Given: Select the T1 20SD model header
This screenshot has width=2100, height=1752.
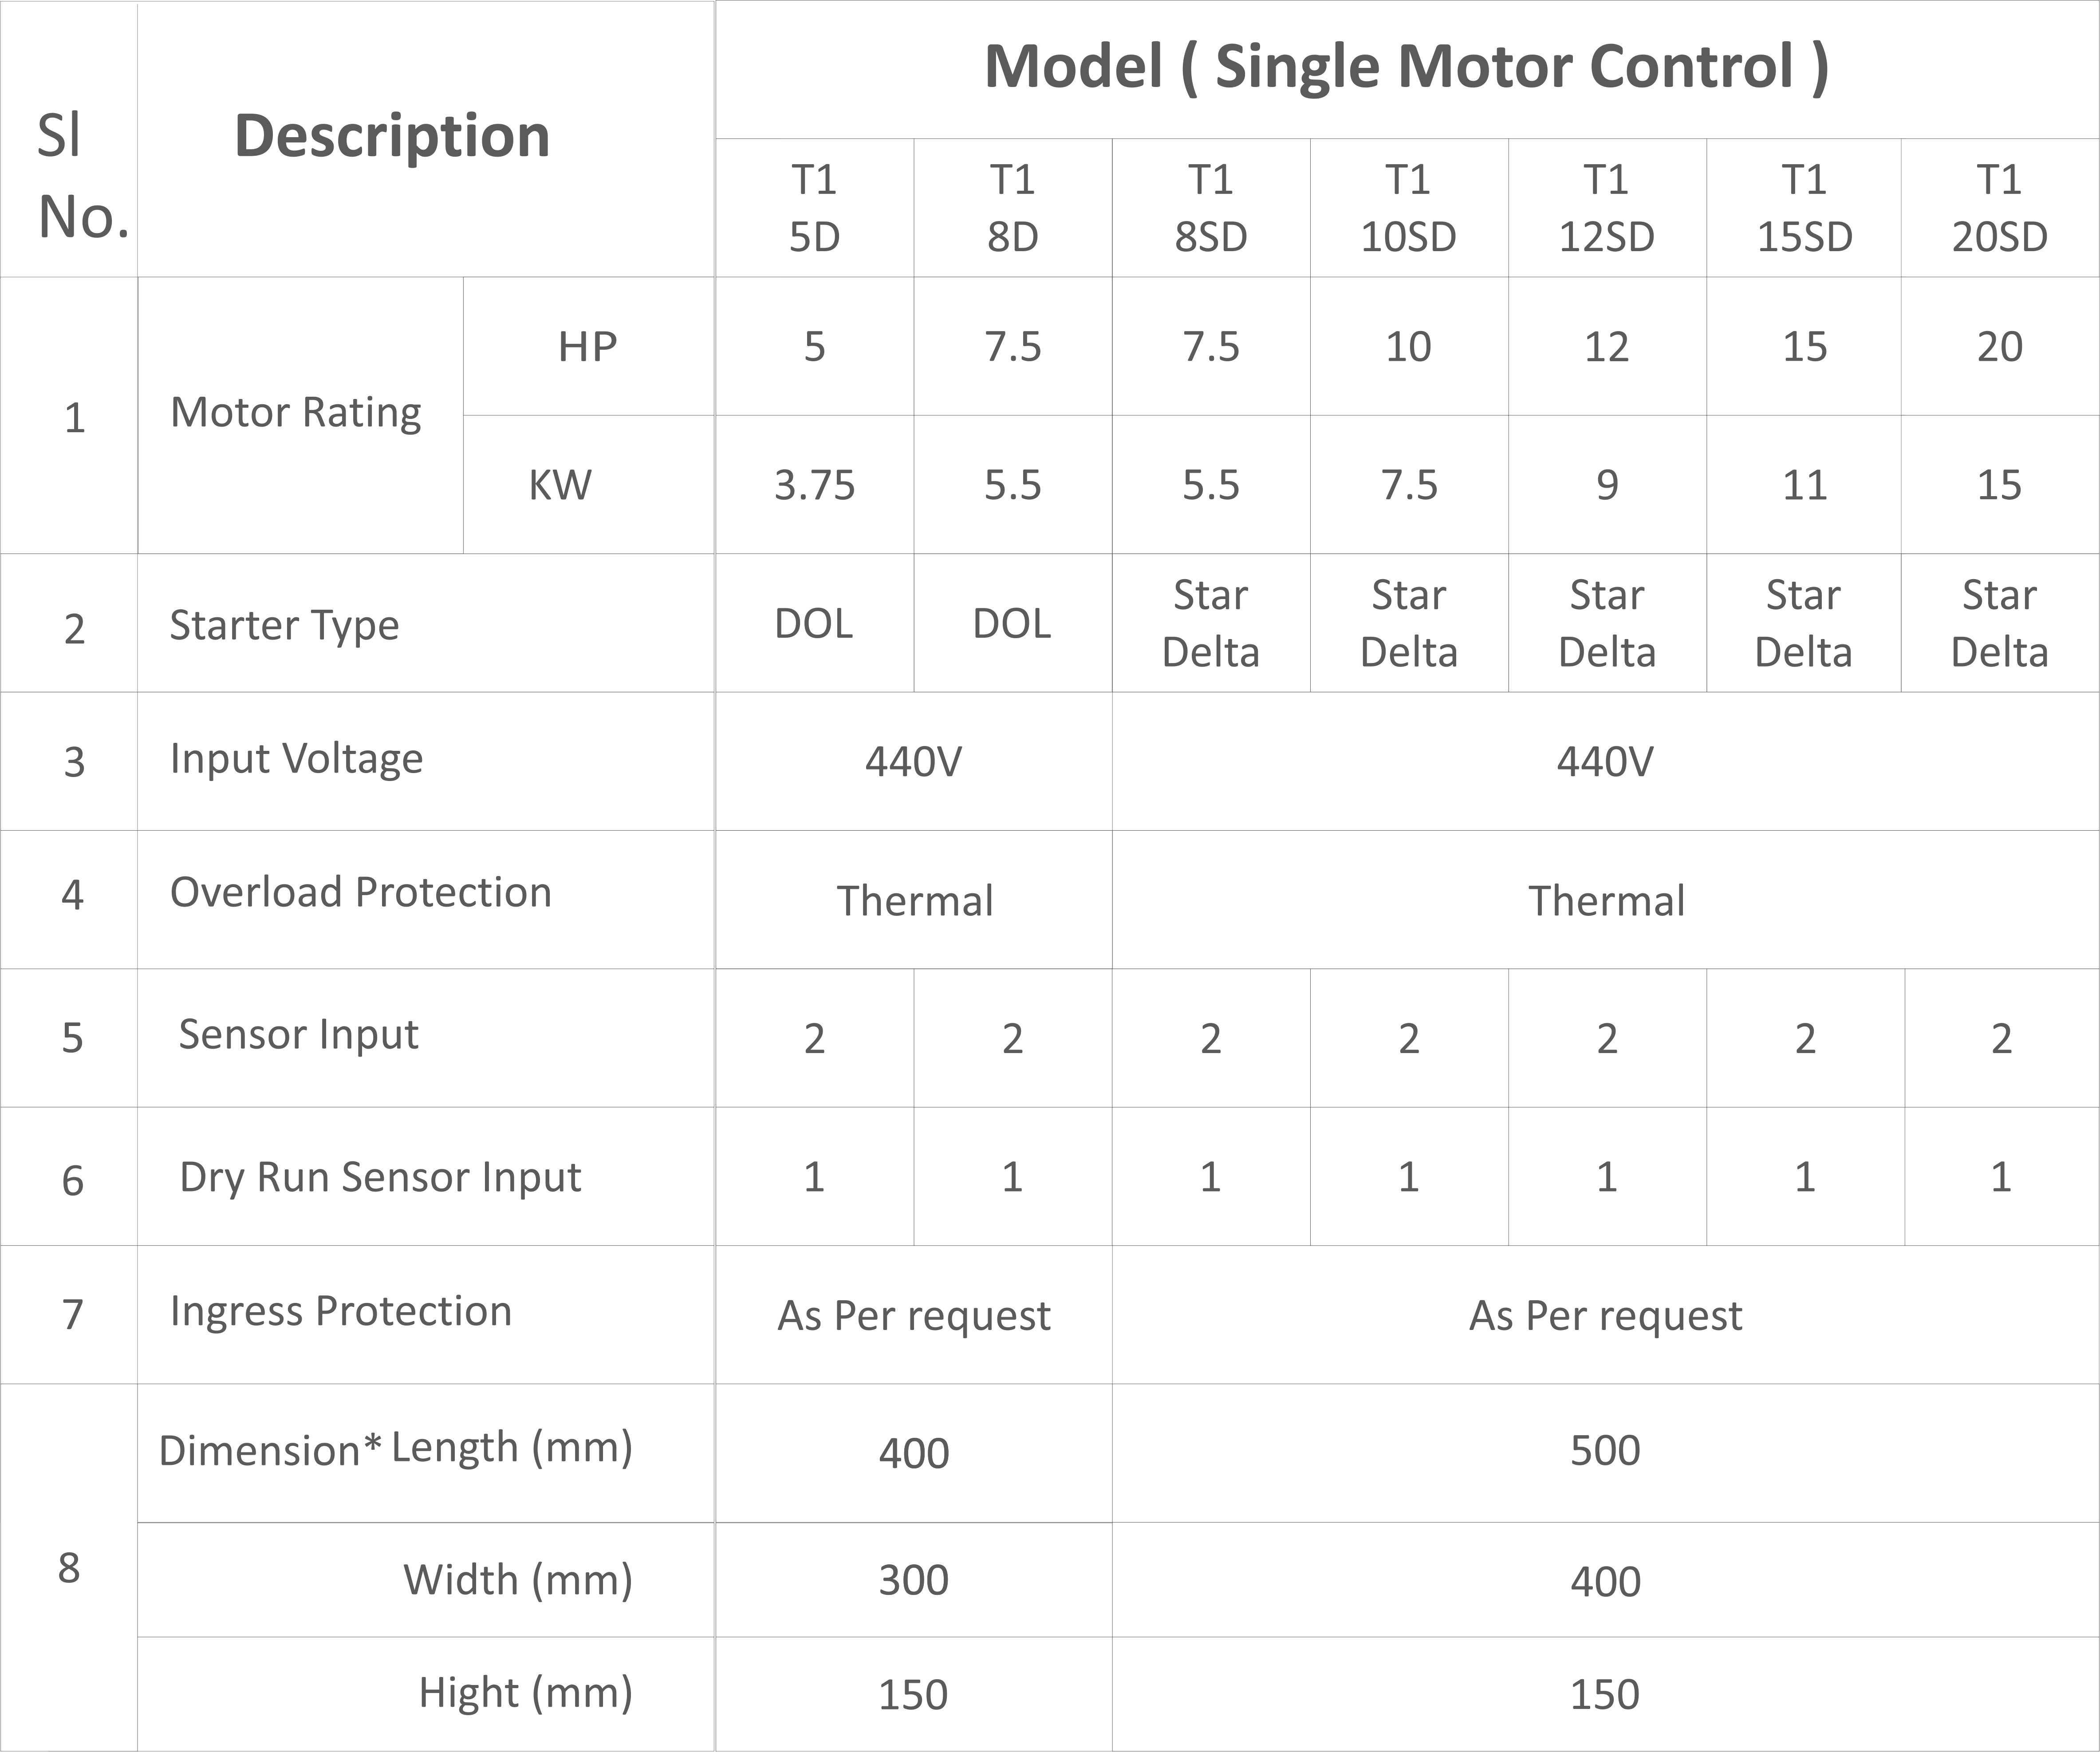Looking at the screenshot, I should click(x=1999, y=208).
